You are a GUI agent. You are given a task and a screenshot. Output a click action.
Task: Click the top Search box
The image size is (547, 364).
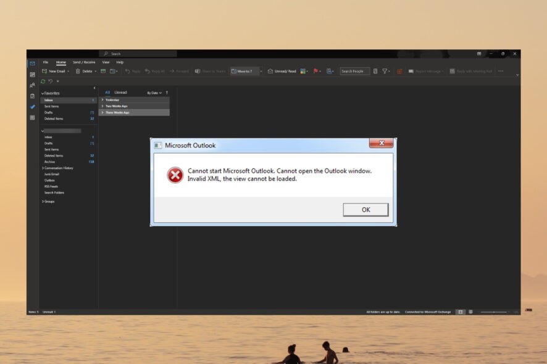(138, 54)
